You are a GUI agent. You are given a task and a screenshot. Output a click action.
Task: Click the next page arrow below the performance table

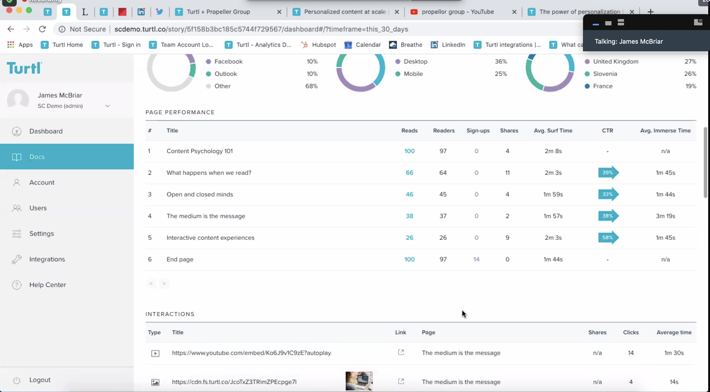click(164, 283)
